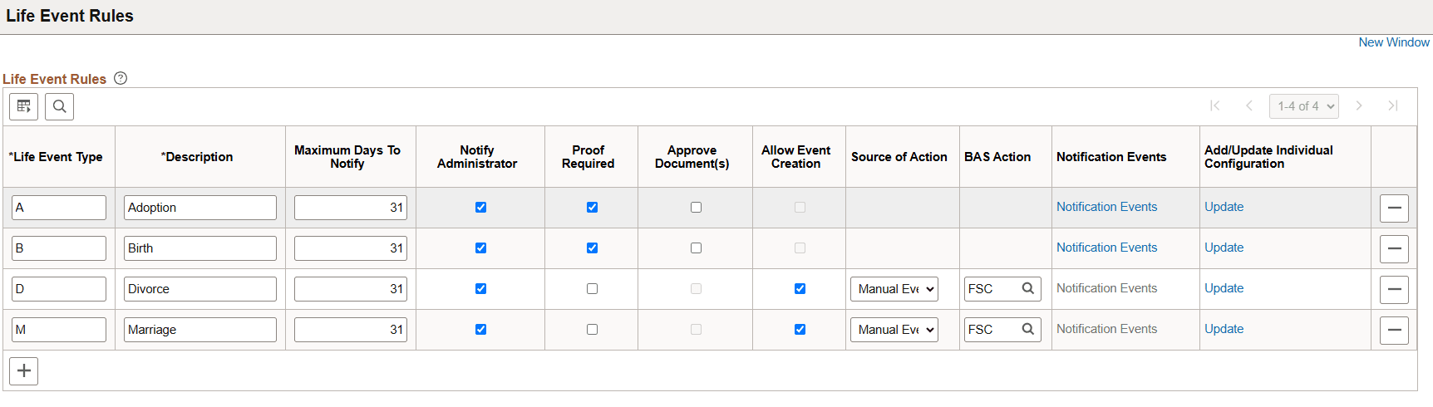Disable Allow Event Creation for Marriage
The image size is (1433, 407).
click(800, 330)
